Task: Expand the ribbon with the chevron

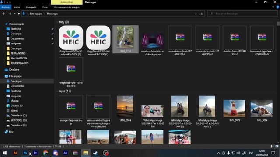Action: point(273,7)
